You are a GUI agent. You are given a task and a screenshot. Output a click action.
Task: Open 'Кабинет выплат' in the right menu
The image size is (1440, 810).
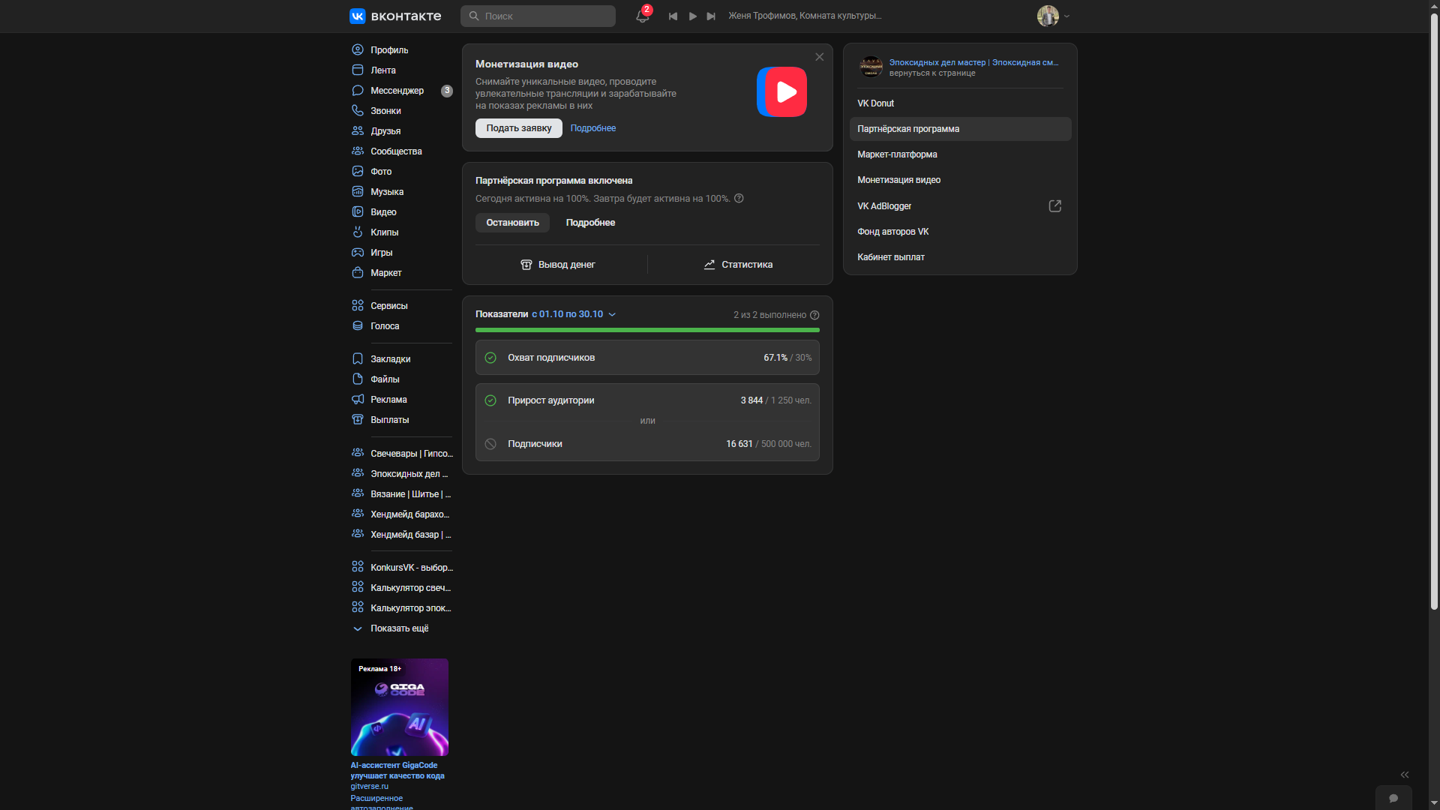coord(891,257)
